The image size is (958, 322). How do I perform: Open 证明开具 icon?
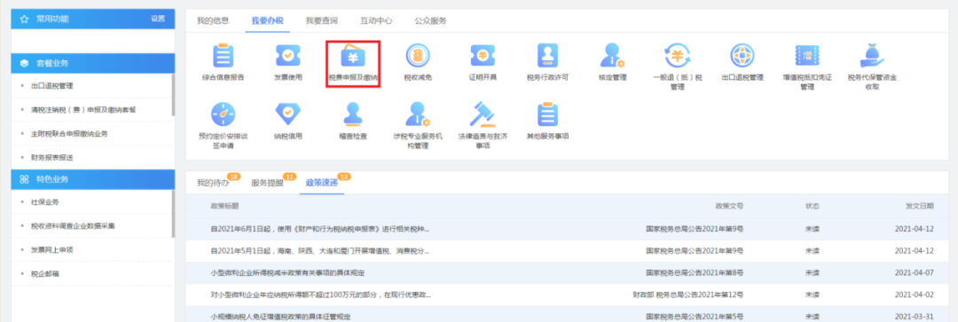pos(483,56)
